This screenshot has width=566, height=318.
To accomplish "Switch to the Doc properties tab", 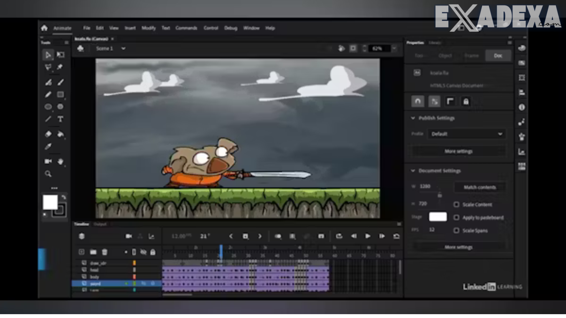I will tap(498, 56).
